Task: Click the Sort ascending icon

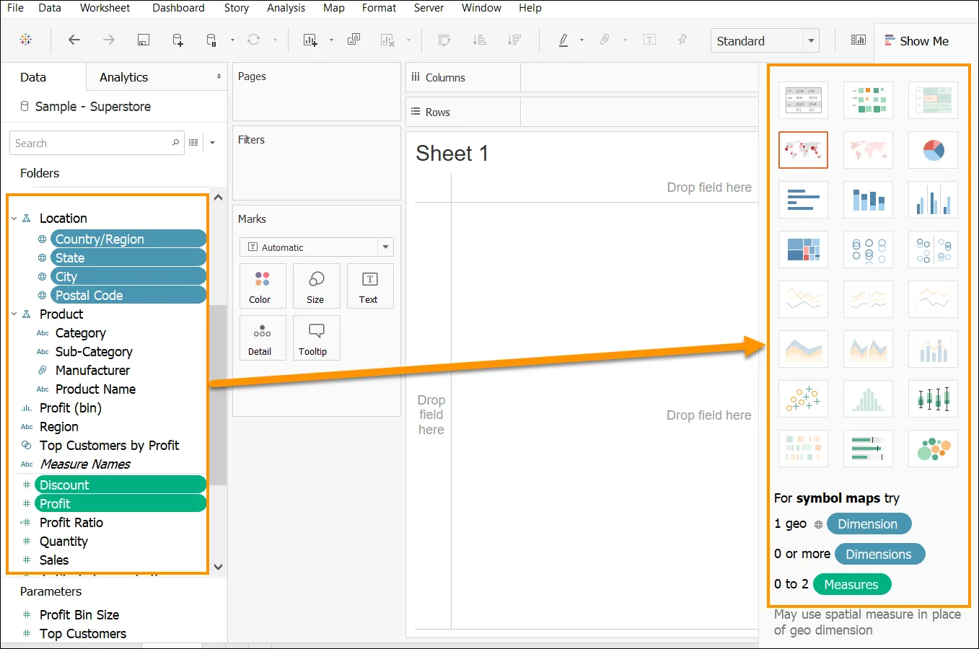Action: point(480,40)
